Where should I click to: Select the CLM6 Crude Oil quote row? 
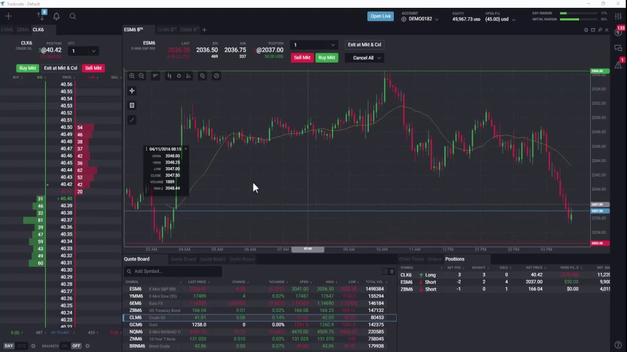pyautogui.click(x=260, y=318)
